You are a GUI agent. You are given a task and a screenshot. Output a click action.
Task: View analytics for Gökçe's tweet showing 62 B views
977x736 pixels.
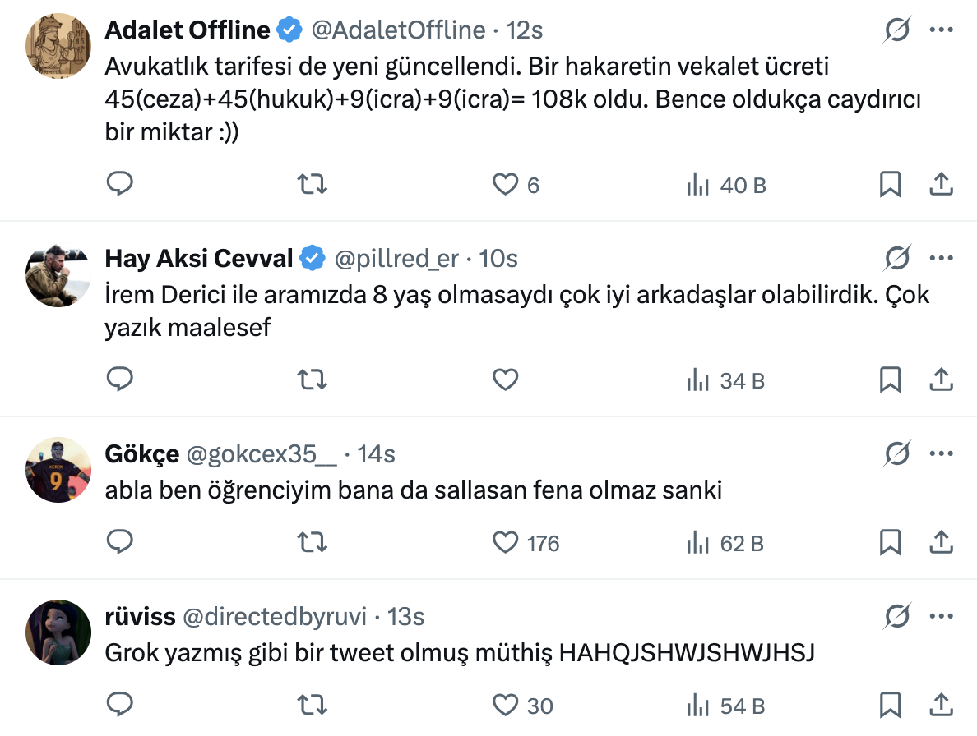(x=724, y=542)
